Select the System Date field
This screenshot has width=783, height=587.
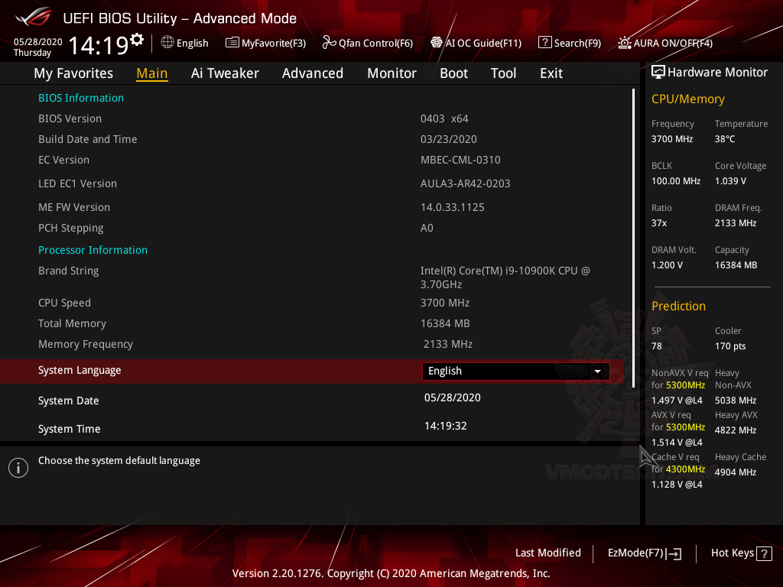point(452,400)
